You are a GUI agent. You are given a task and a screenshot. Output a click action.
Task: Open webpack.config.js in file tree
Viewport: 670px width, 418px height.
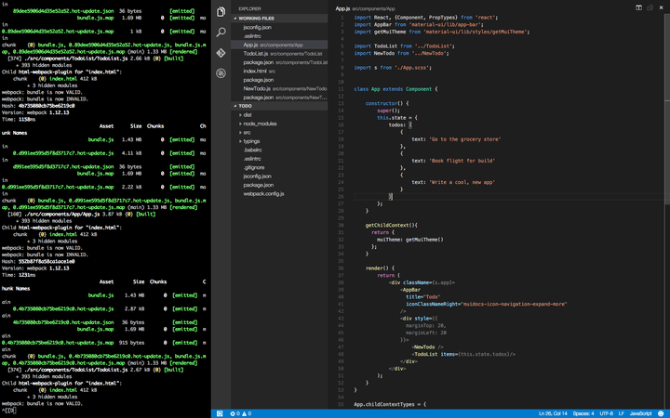coord(263,193)
